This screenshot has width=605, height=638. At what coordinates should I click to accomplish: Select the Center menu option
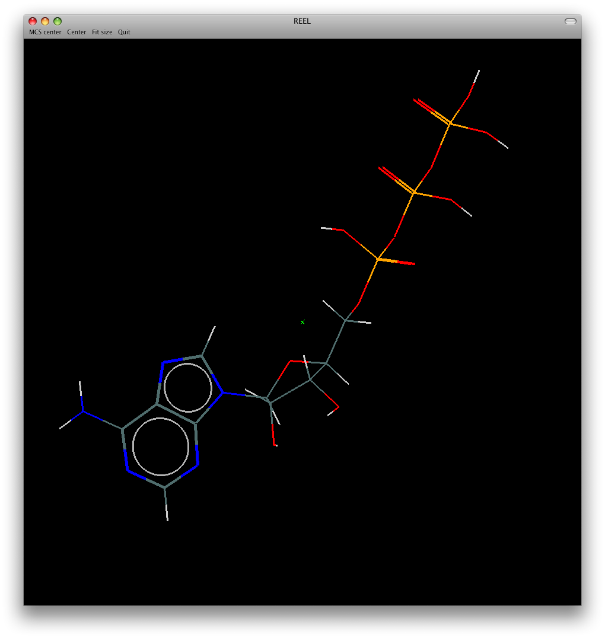[x=77, y=32]
